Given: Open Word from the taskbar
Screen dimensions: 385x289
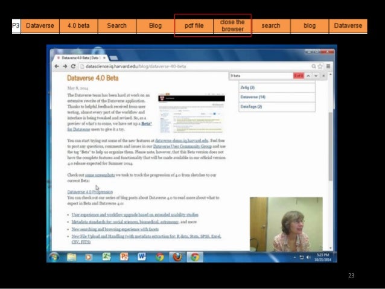Looking at the screenshot, I should coord(142,257).
